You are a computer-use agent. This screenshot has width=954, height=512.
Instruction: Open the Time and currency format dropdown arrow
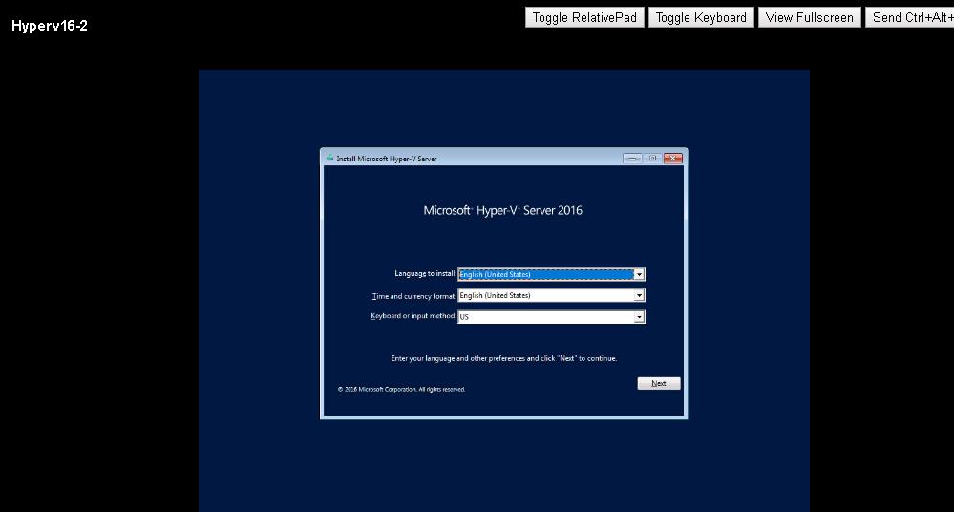click(x=639, y=295)
